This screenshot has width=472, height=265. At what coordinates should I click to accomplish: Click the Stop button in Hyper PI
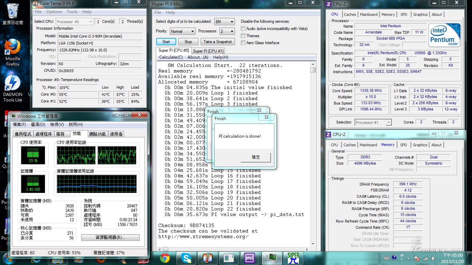[188, 42]
